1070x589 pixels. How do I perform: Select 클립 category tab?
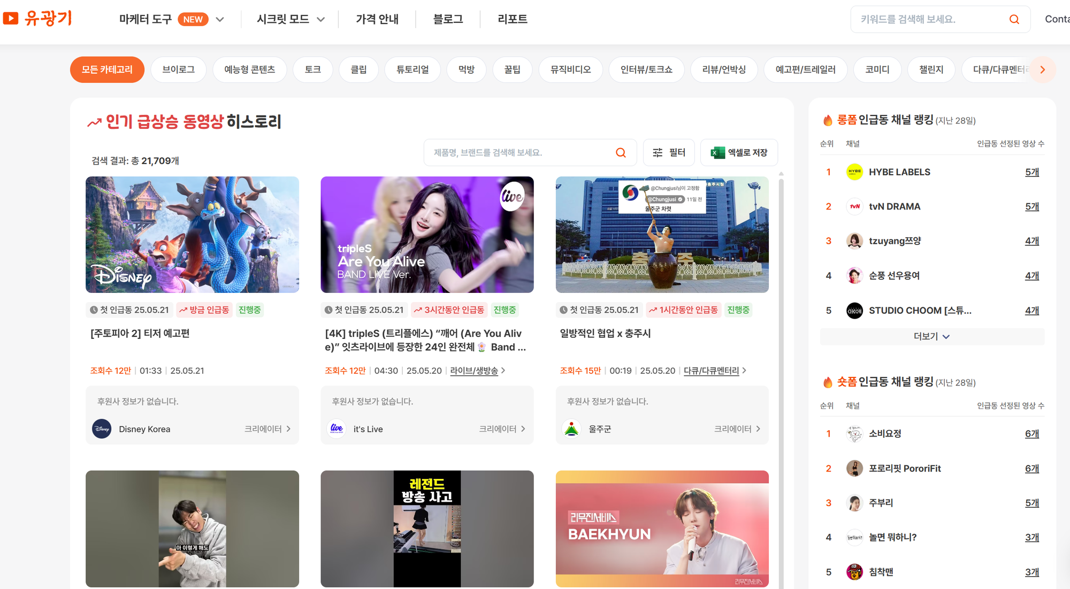(x=358, y=69)
